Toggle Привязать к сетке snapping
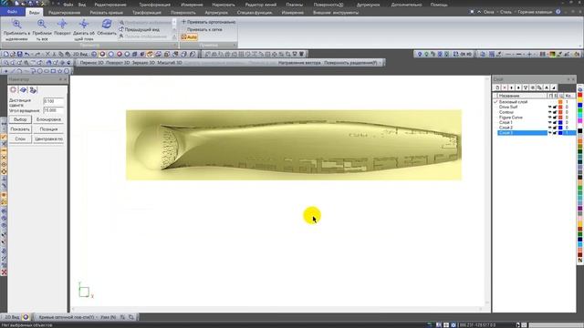Image resolution: width=584 pixels, height=328 pixels. [x=204, y=29]
